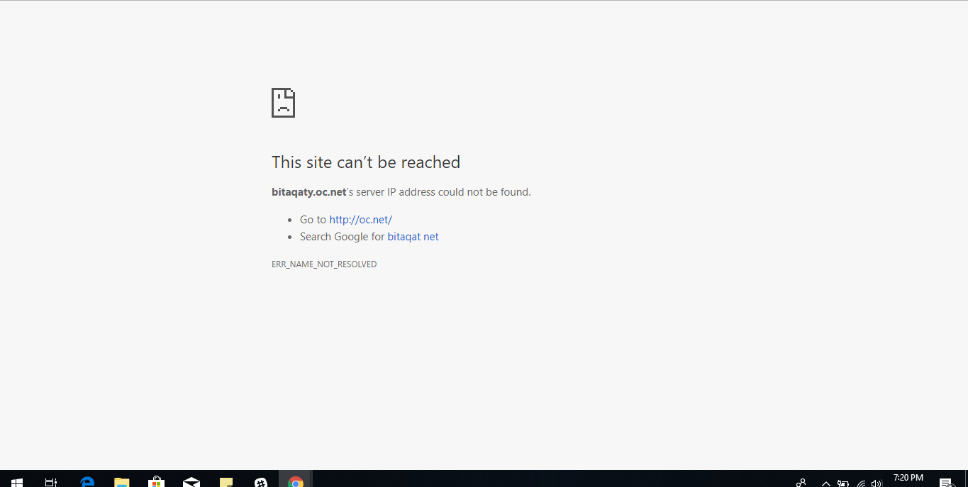Open the volume speaker icon

coord(877,483)
